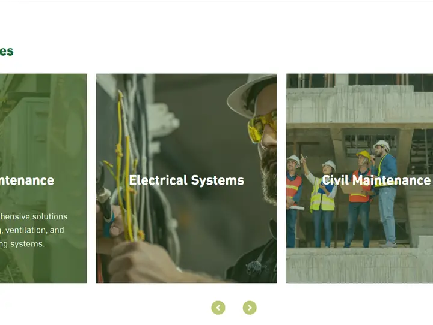The height and width of the screenshot is (325, 433).
Task: Click the 'ng systems.' description line
Action: pos(22,244)
